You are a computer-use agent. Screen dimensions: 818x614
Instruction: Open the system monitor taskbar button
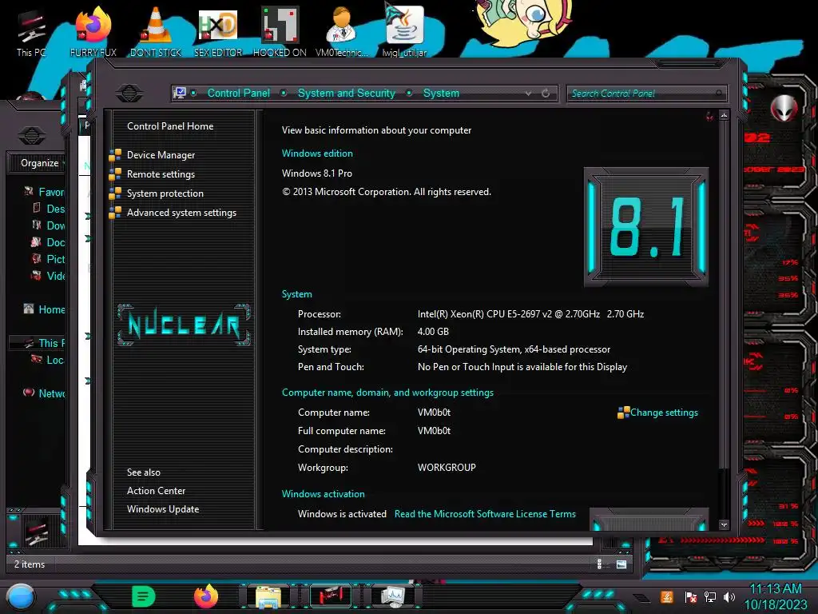tap(392, 596)
